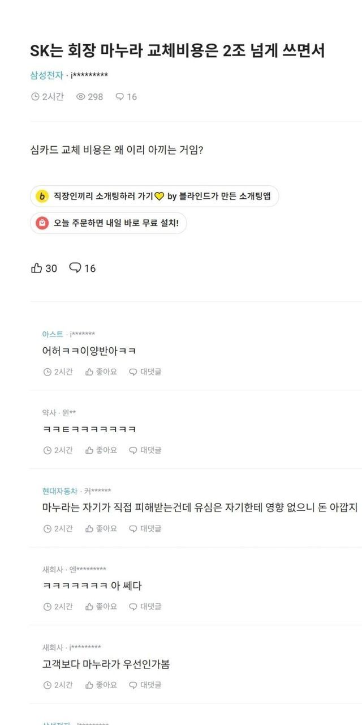362x725 pixels.
Task: Reply to '고객보다 마누라가 우선인가봄' comment
Action: click(x=145, y=685)
